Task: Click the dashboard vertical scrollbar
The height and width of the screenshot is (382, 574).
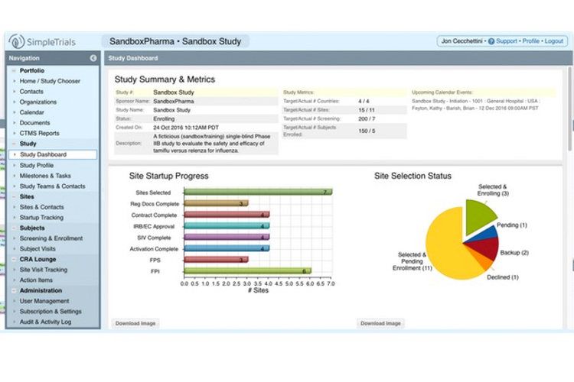Action: point(569,109)
